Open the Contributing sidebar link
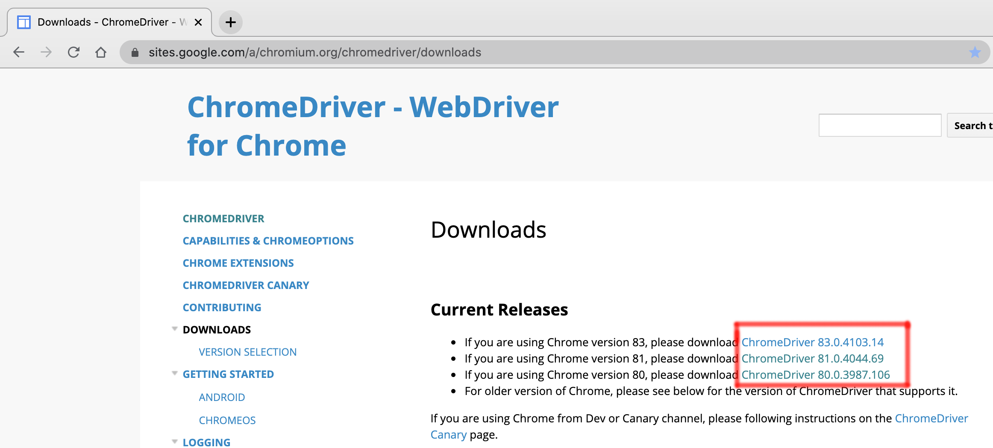This screenshot has height=448, width=993. click(222, 307)
